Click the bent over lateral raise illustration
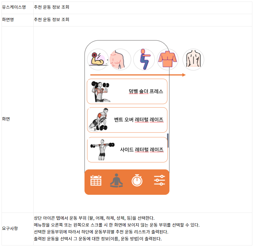Viewport: 255px width, 247px height. click(x=99, y=120)
